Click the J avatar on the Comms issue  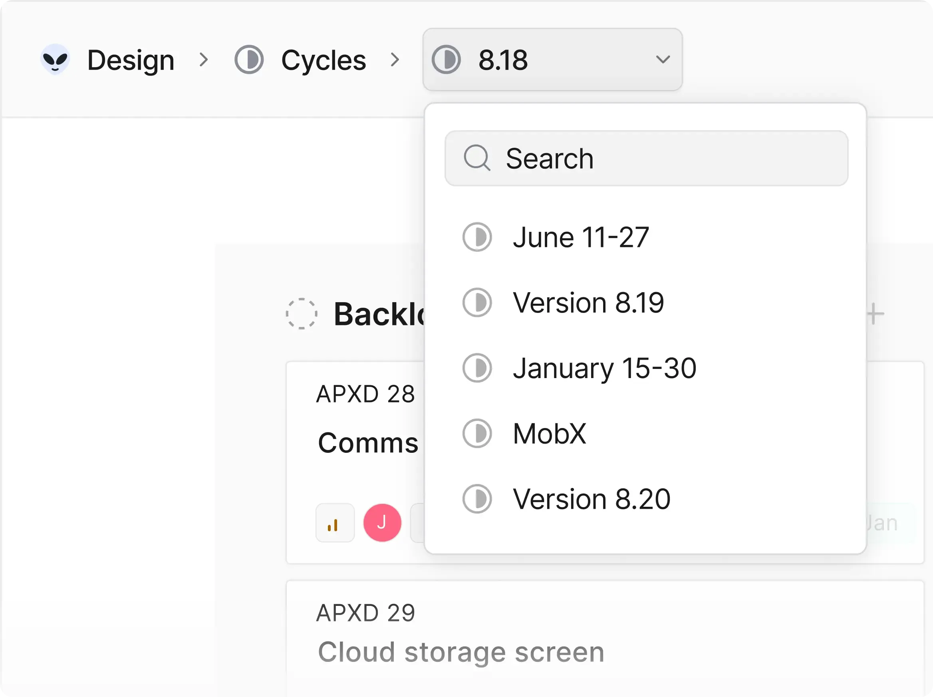(x=382, y=522)
